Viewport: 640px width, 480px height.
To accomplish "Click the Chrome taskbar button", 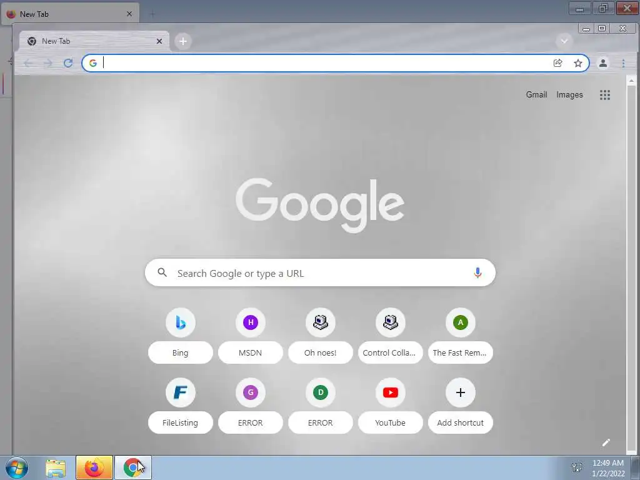I will (133, 467).
